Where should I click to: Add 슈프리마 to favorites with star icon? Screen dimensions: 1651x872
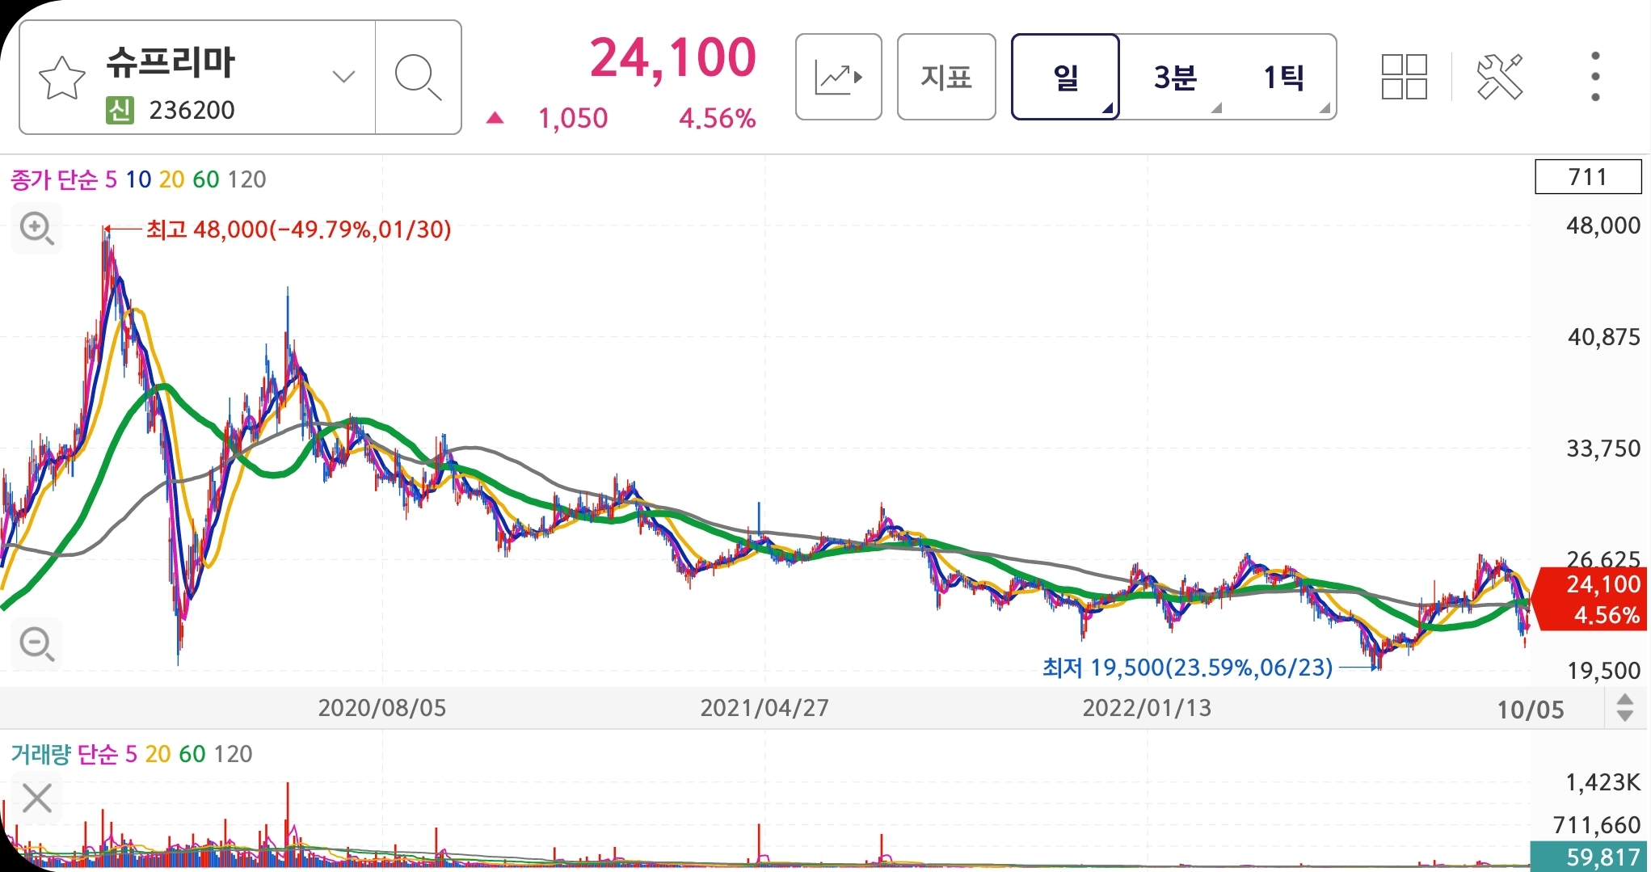[62, 78]
